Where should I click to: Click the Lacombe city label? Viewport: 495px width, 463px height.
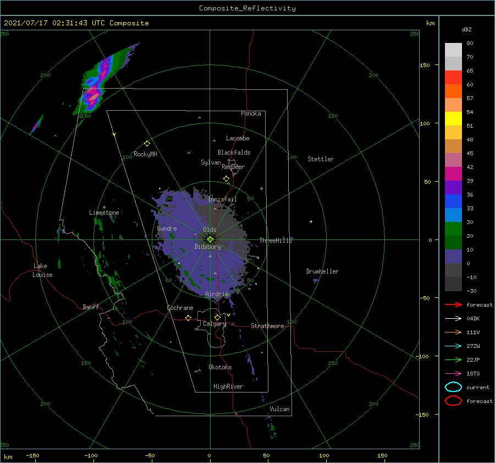click(238, 138)
